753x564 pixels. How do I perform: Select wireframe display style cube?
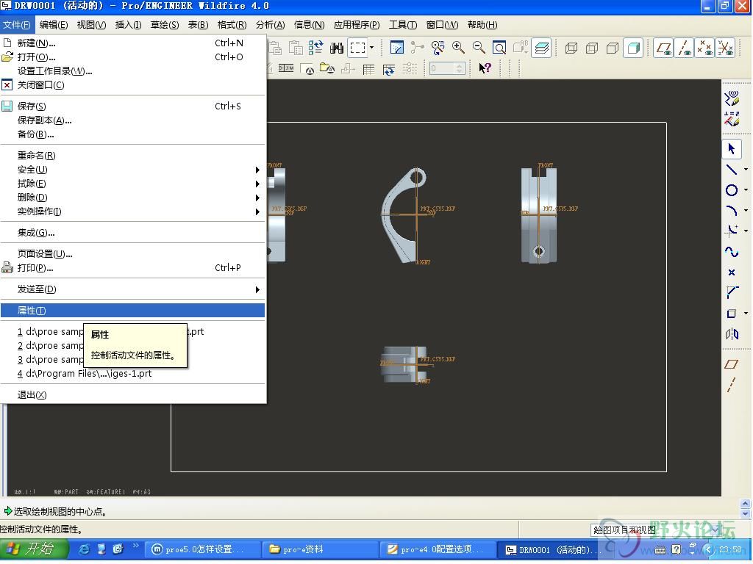(571, 48)
